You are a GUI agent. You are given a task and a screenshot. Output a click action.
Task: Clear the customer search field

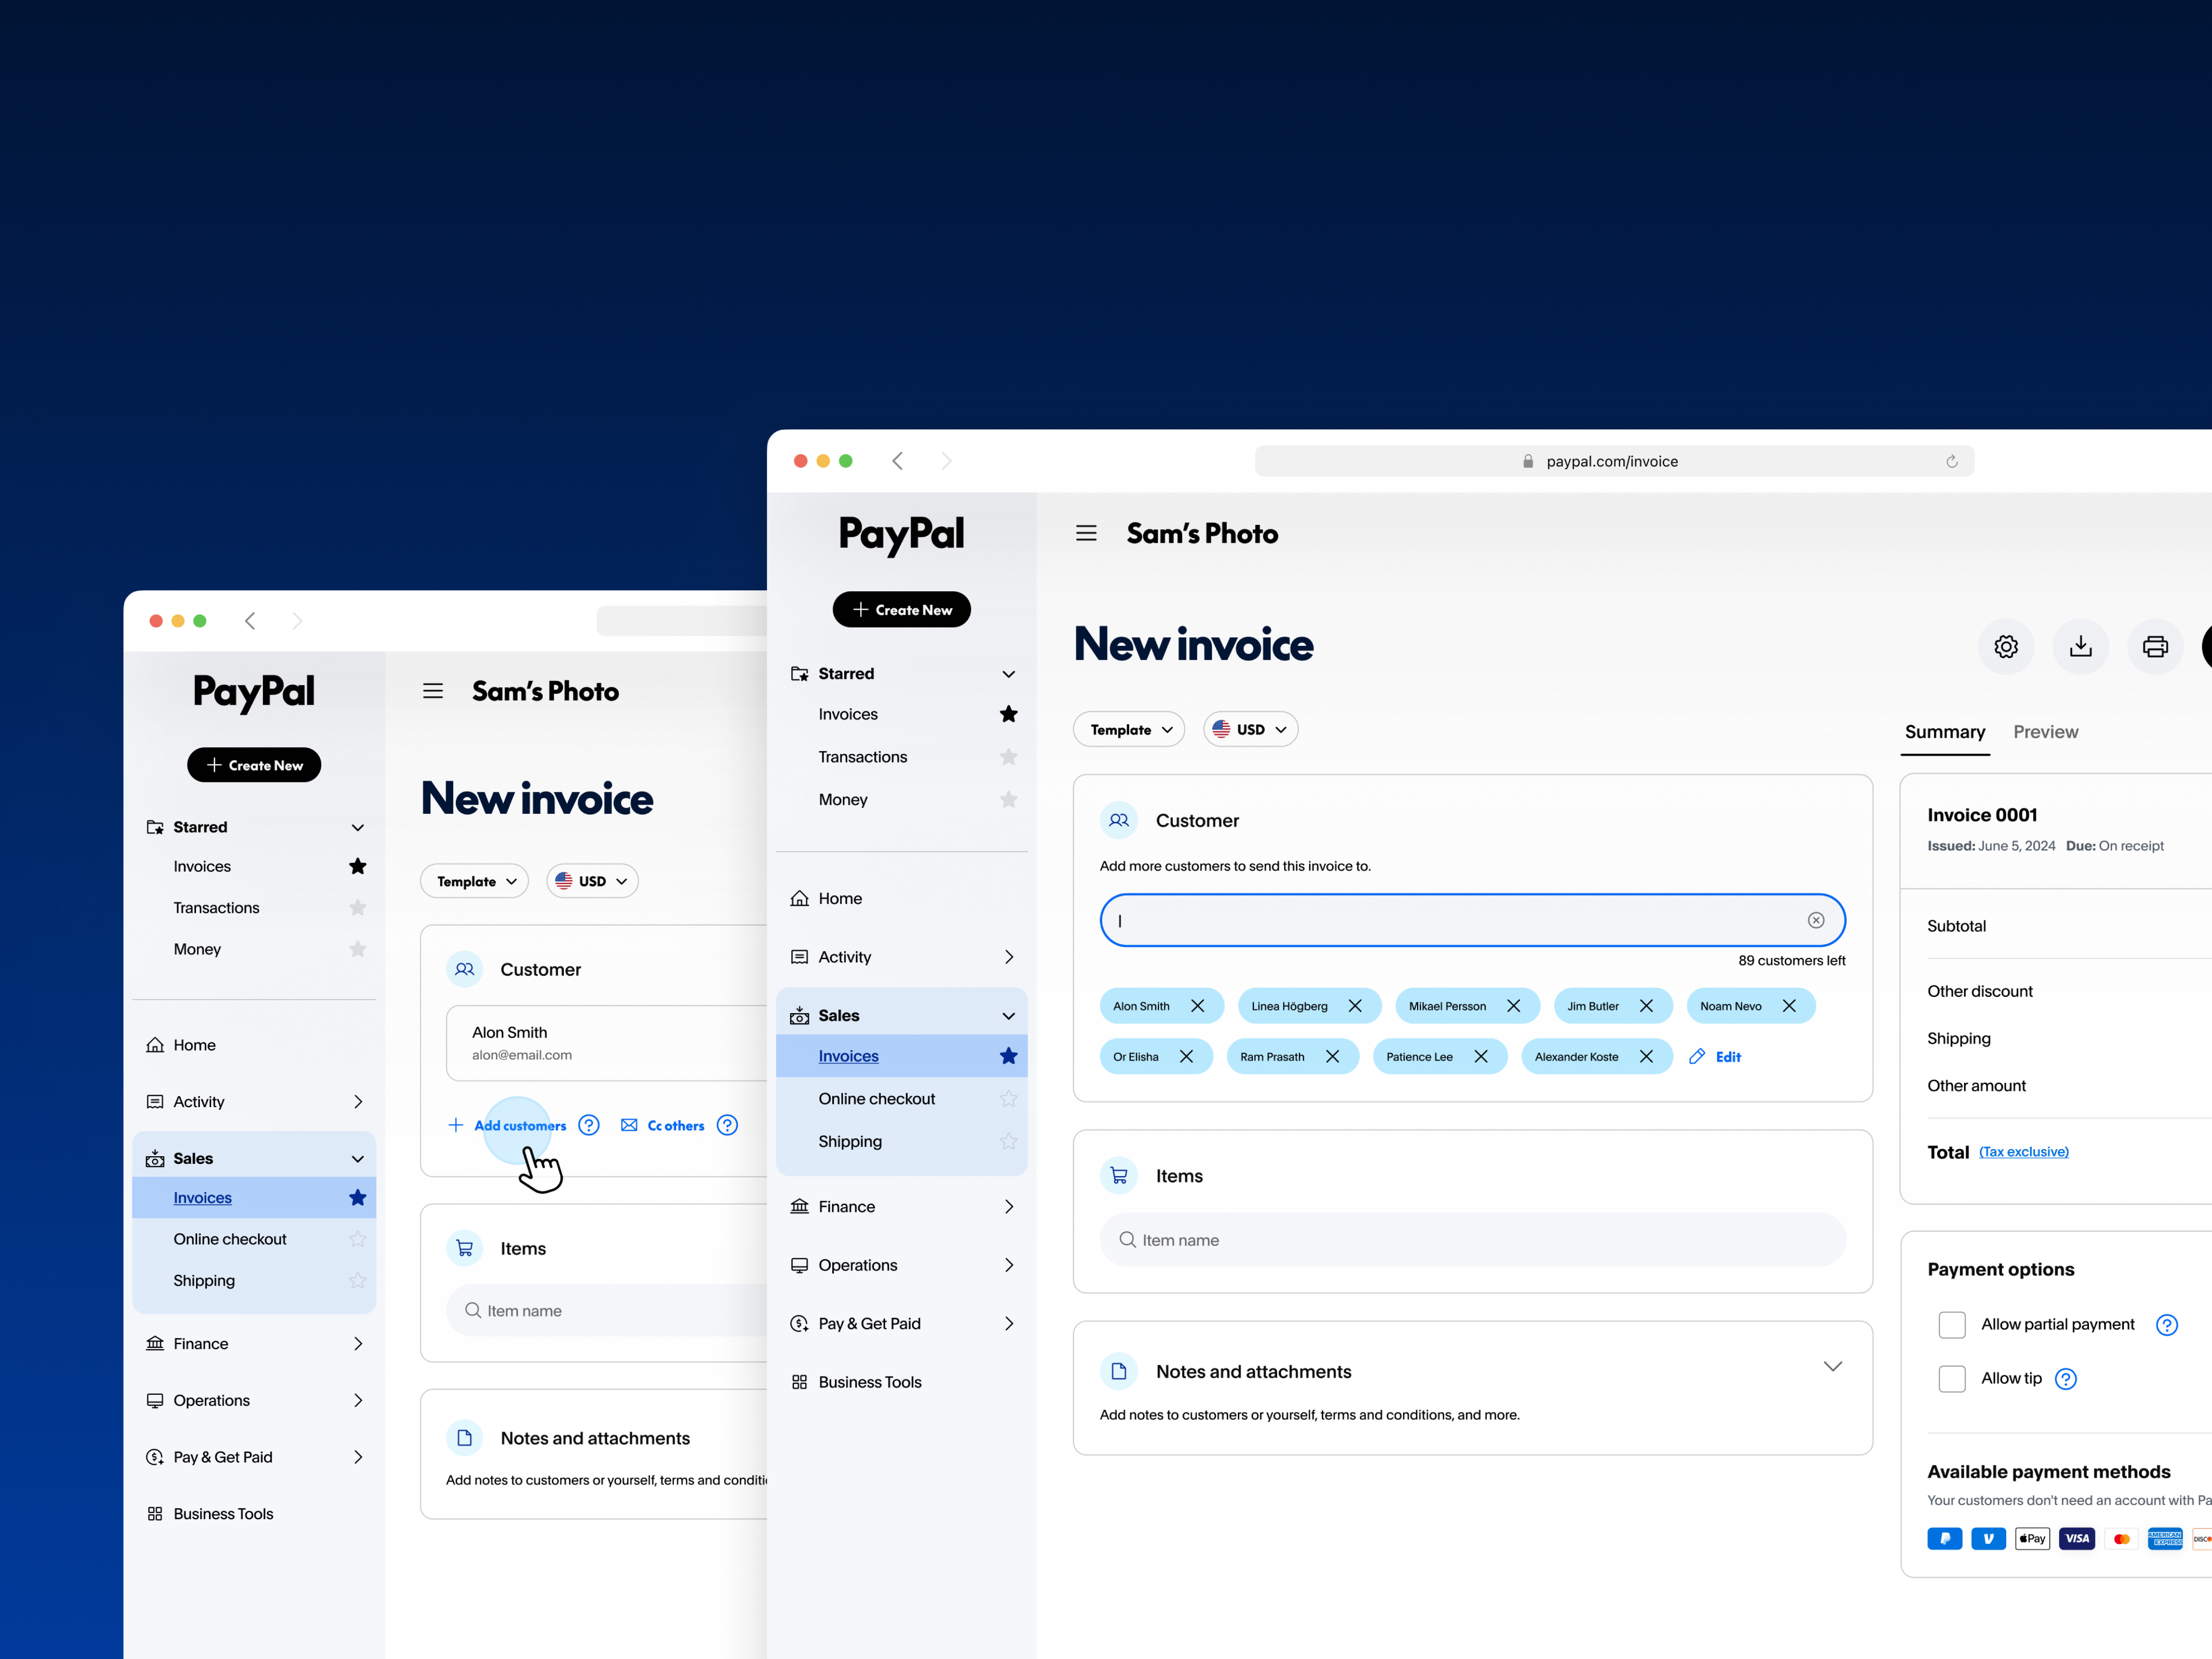click(1815, 920)
